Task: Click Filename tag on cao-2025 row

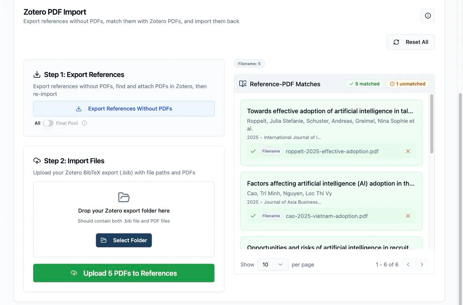Action: coord(271,216)
